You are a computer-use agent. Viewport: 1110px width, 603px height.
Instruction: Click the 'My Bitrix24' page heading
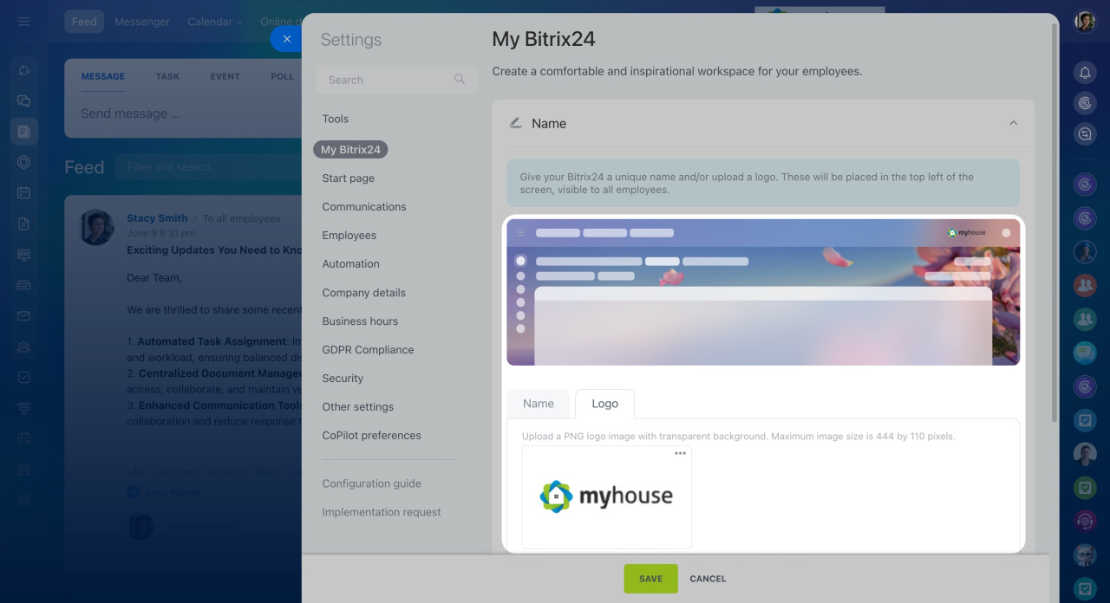(x=544, y=39)
